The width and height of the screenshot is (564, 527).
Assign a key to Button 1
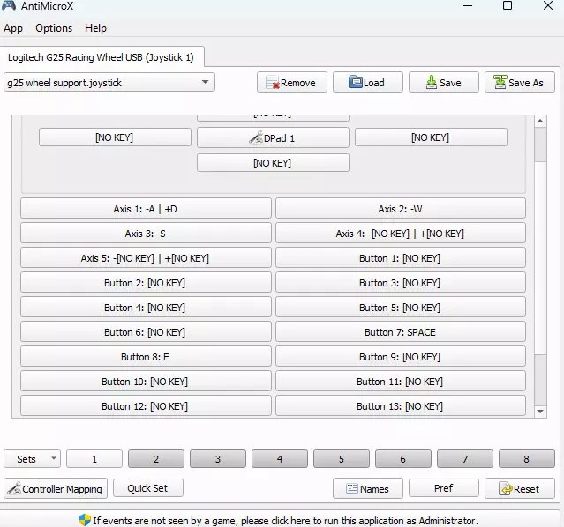coord(401,257)
